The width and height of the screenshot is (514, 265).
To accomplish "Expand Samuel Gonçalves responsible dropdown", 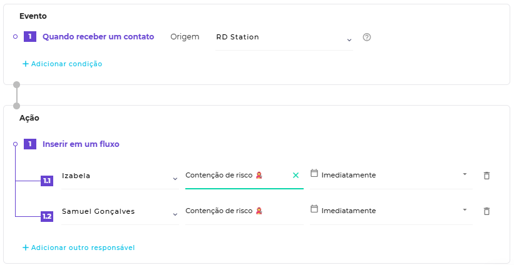I will (175, 215).
